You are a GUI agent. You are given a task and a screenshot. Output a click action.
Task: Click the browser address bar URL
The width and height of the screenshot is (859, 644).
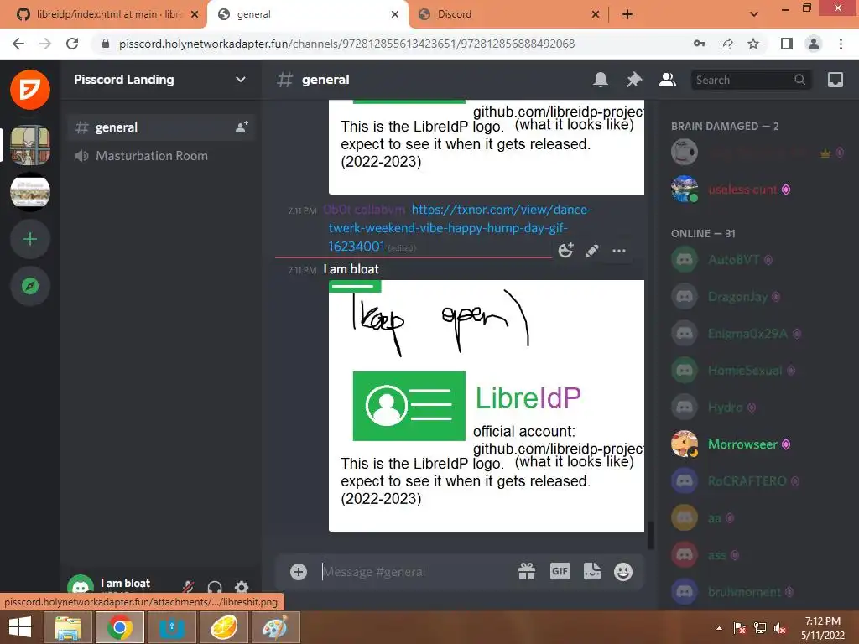point(346,44)
